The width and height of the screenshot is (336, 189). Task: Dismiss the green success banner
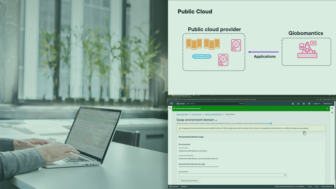327,108
